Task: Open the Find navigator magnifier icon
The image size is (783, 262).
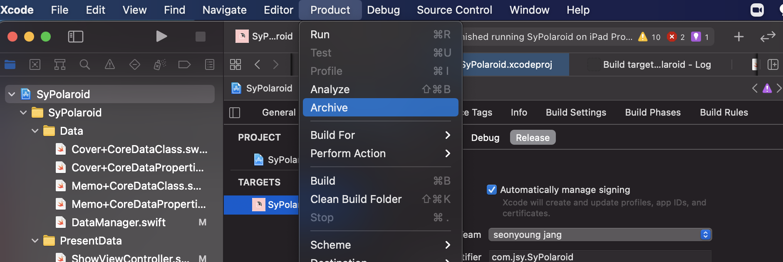Action: pos(85,64)
